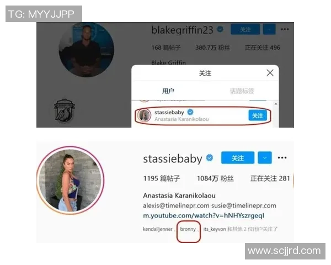Open the m.youtube.com watch link
Image resolution: width=331 pixels, height=265 pixels.
click(x=204, y=215)
